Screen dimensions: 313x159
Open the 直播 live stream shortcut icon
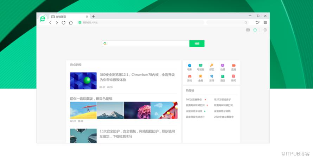click(234, 65)
